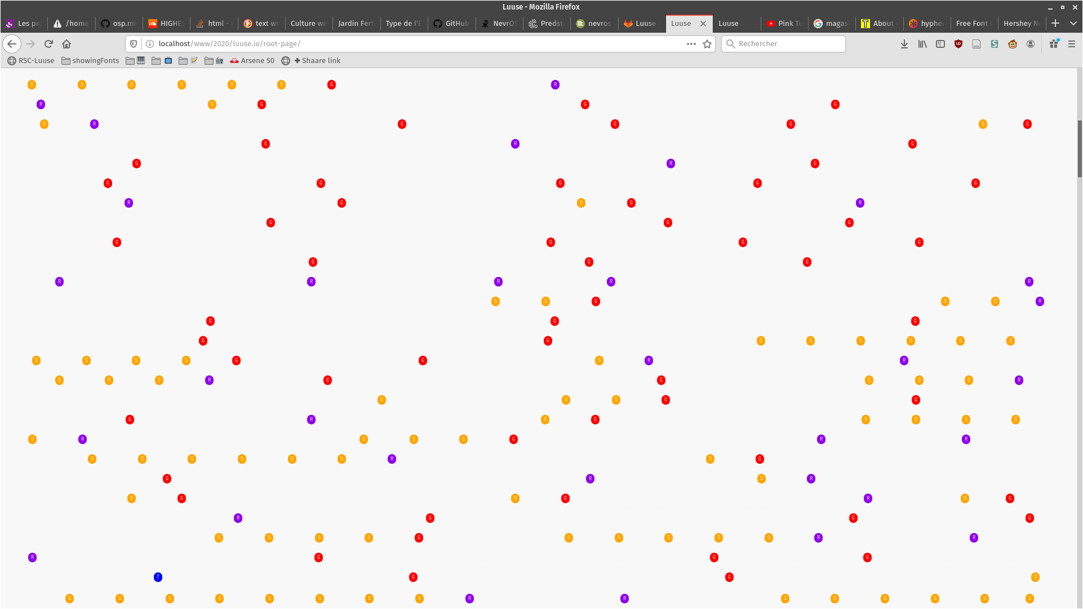Switch to the GitHub tab

click(451, 23)
